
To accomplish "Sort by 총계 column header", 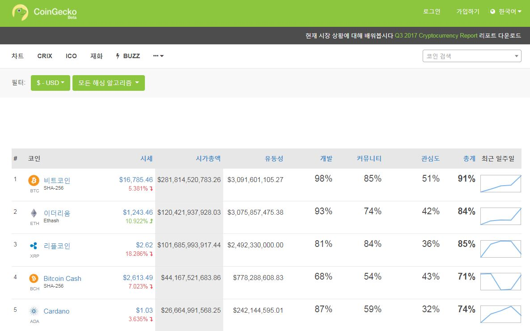I will click(x=470, y=159).
